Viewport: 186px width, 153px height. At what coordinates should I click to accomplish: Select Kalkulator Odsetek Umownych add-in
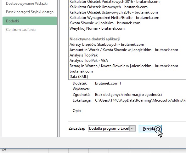pos(108,7)
